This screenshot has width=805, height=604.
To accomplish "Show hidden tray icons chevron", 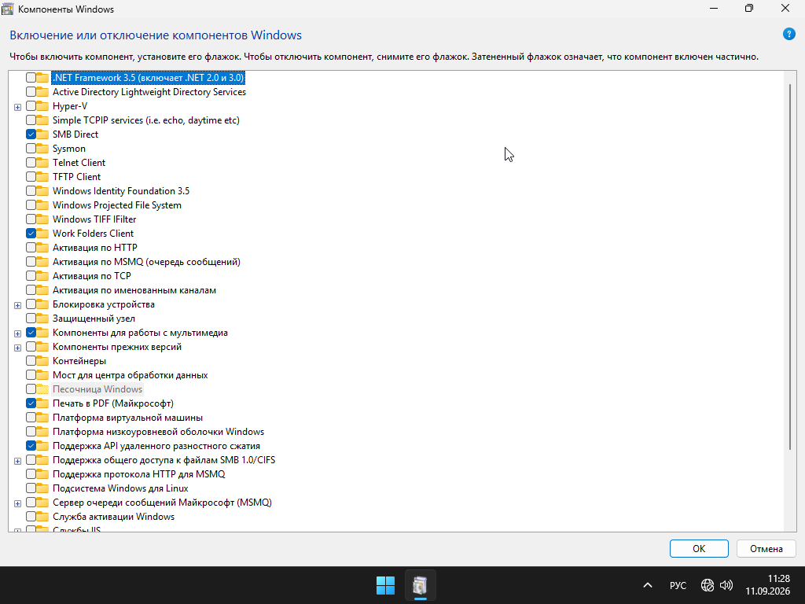I will [x=648, y=585].
